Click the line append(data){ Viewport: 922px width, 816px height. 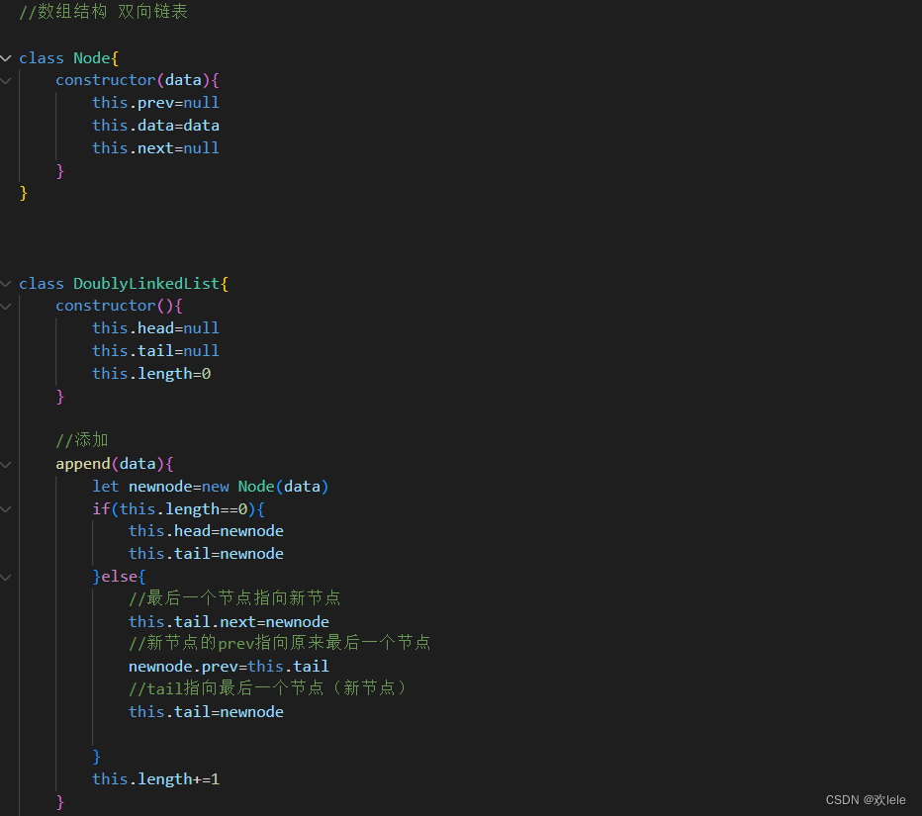pyautogui.click(x=115, y=464)
